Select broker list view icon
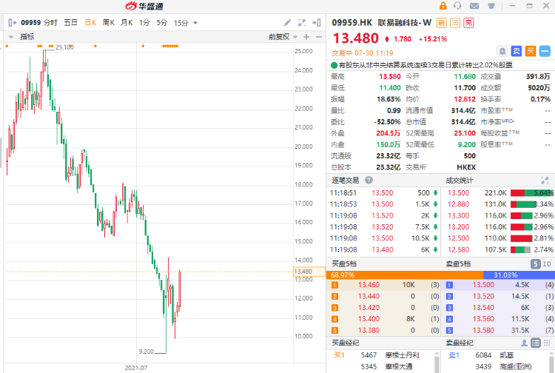The width and height of the screenshot is (555, 373). tap(536, 343)
